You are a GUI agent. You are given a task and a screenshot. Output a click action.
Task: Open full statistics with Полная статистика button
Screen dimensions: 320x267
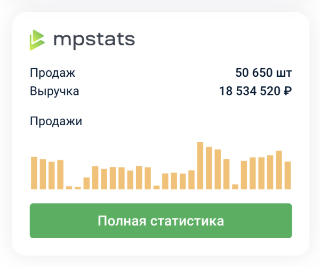(161, 221)
